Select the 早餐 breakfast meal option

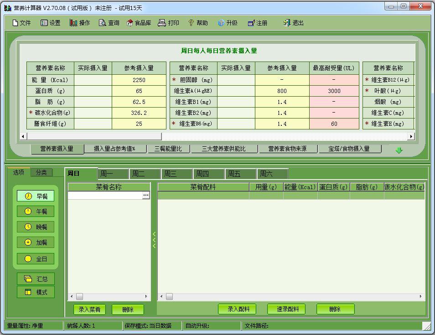pos(36,196)
